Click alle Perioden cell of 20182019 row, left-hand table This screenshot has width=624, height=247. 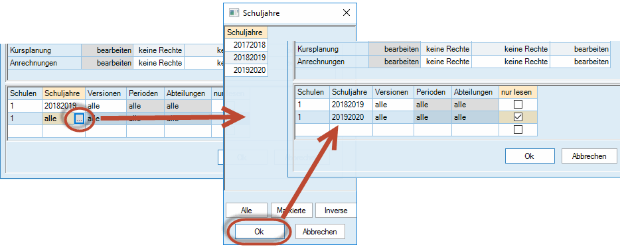(145, 106)
